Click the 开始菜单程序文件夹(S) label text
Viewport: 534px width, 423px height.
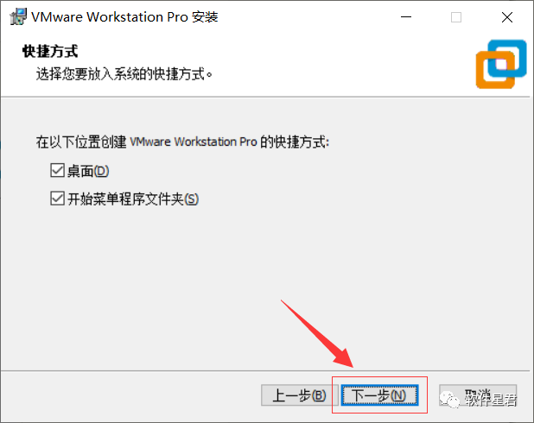click(133, 199)
